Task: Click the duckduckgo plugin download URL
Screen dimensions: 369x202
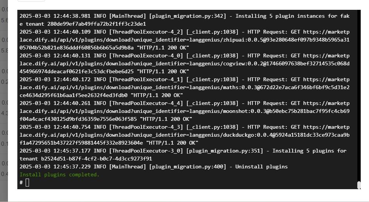Action: point(185,135)
